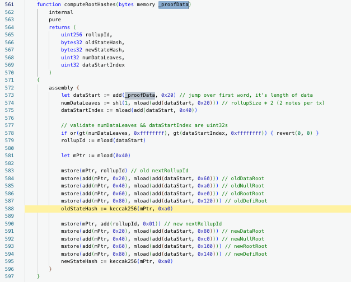Viewport: 351px width, 282px height.
Task: Click the comment 'newDefiRoot'
Action: point(250,254)
